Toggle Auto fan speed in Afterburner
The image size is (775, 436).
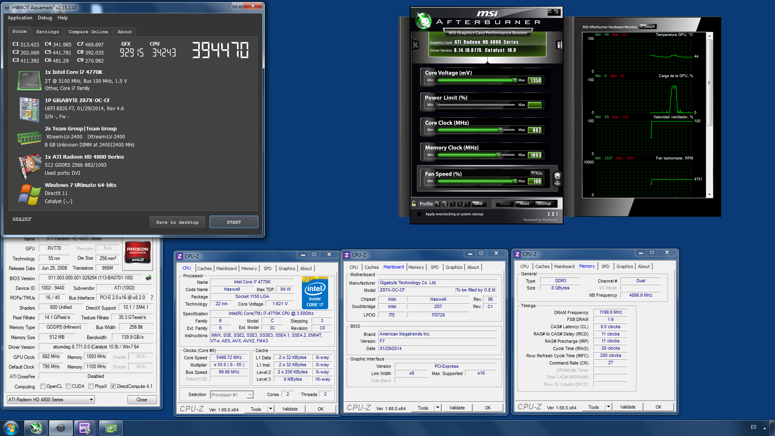click(x=537, y=174)
